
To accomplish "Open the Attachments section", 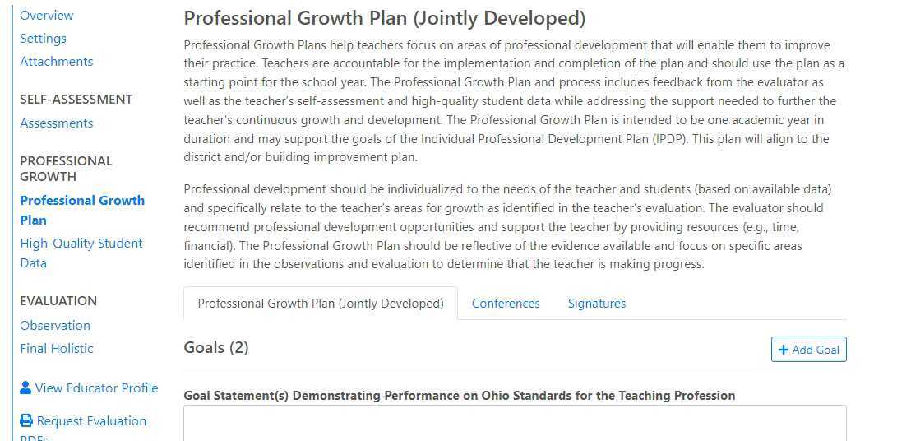I will (56, 61).
